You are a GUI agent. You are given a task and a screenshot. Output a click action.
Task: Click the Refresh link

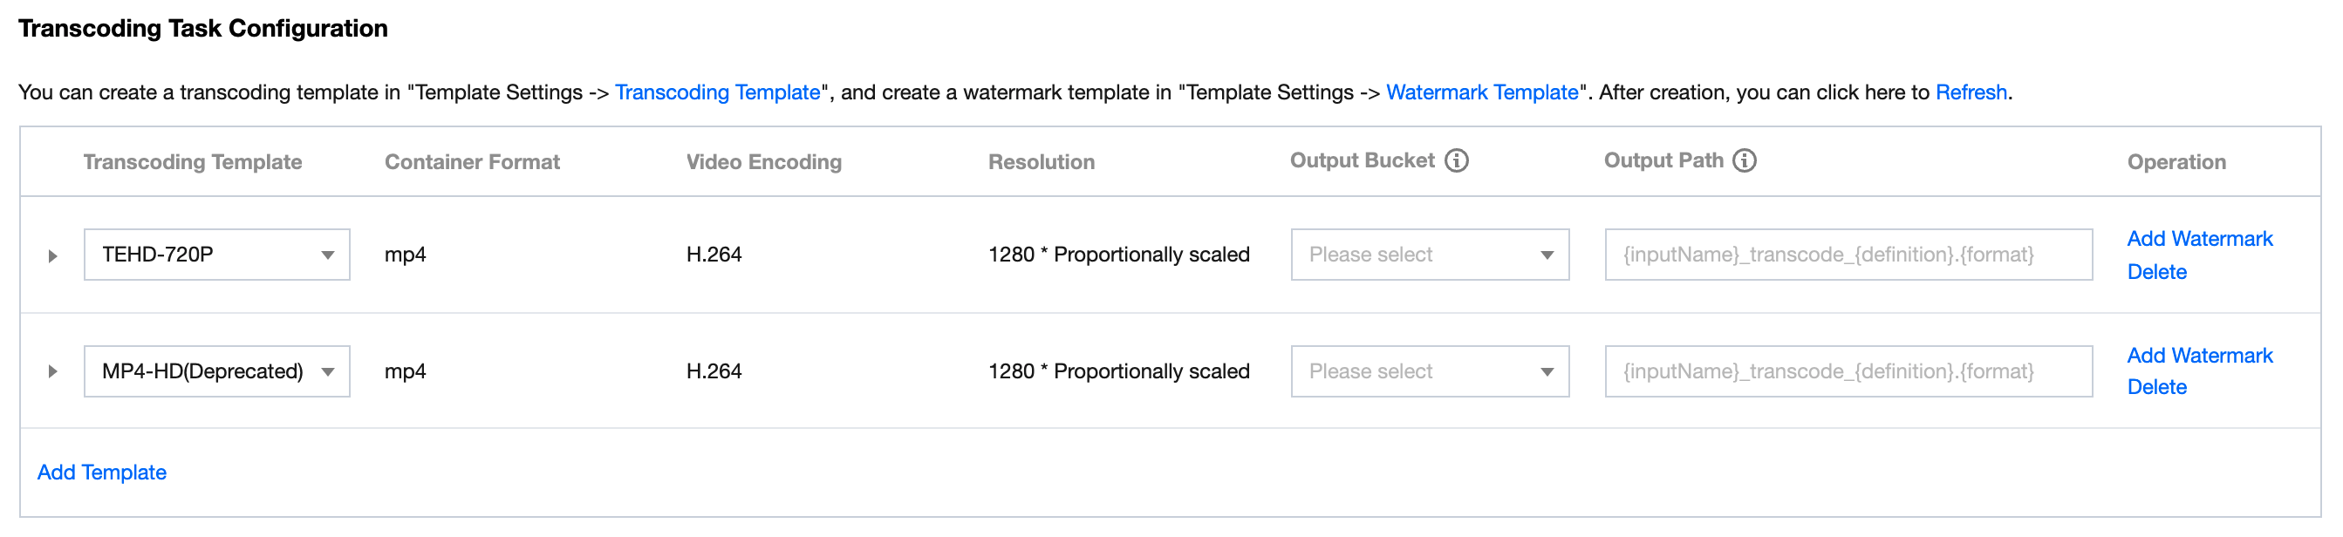click(1970, 92)
